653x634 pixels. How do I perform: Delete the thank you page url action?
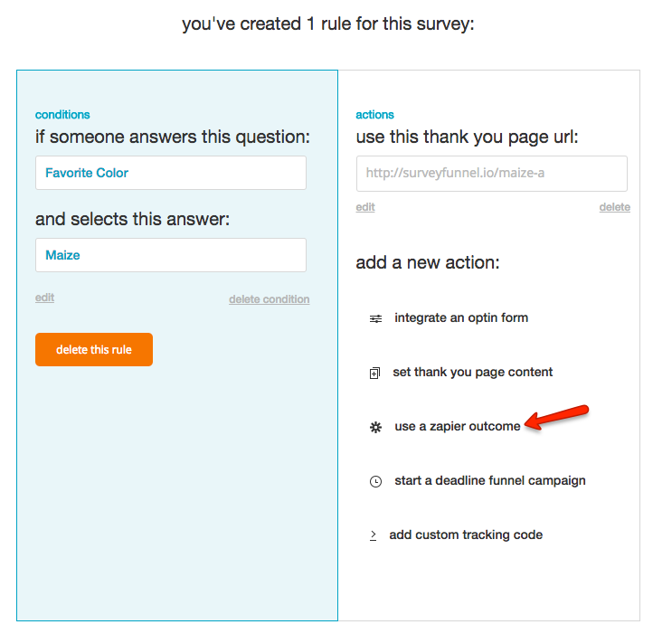click(614, 207)
